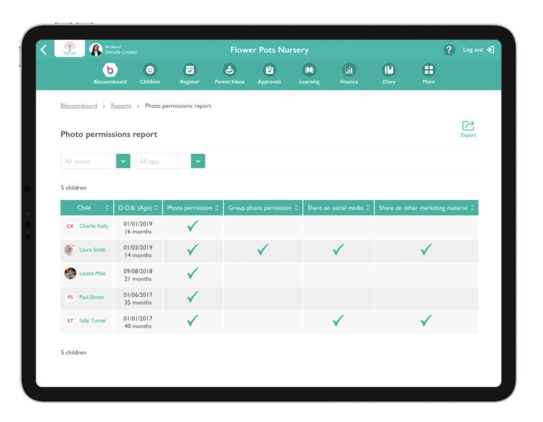
Task: Select the 01/03/2019 14 months cell
Action: [x=138, y=251]
